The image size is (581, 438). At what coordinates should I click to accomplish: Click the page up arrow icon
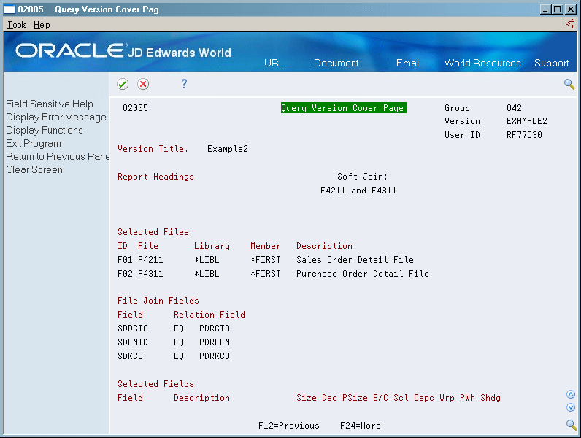pos(571,394)
